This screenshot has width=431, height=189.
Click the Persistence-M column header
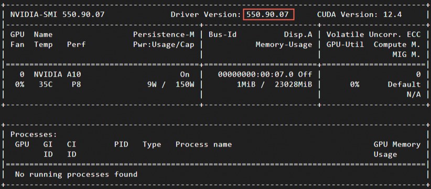pyautogui.click(x=164, y=35)
